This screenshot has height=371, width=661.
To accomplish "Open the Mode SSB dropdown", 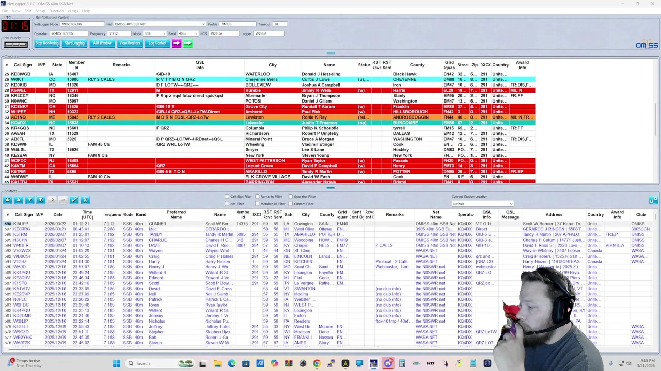I will click(x=154, y=33).
